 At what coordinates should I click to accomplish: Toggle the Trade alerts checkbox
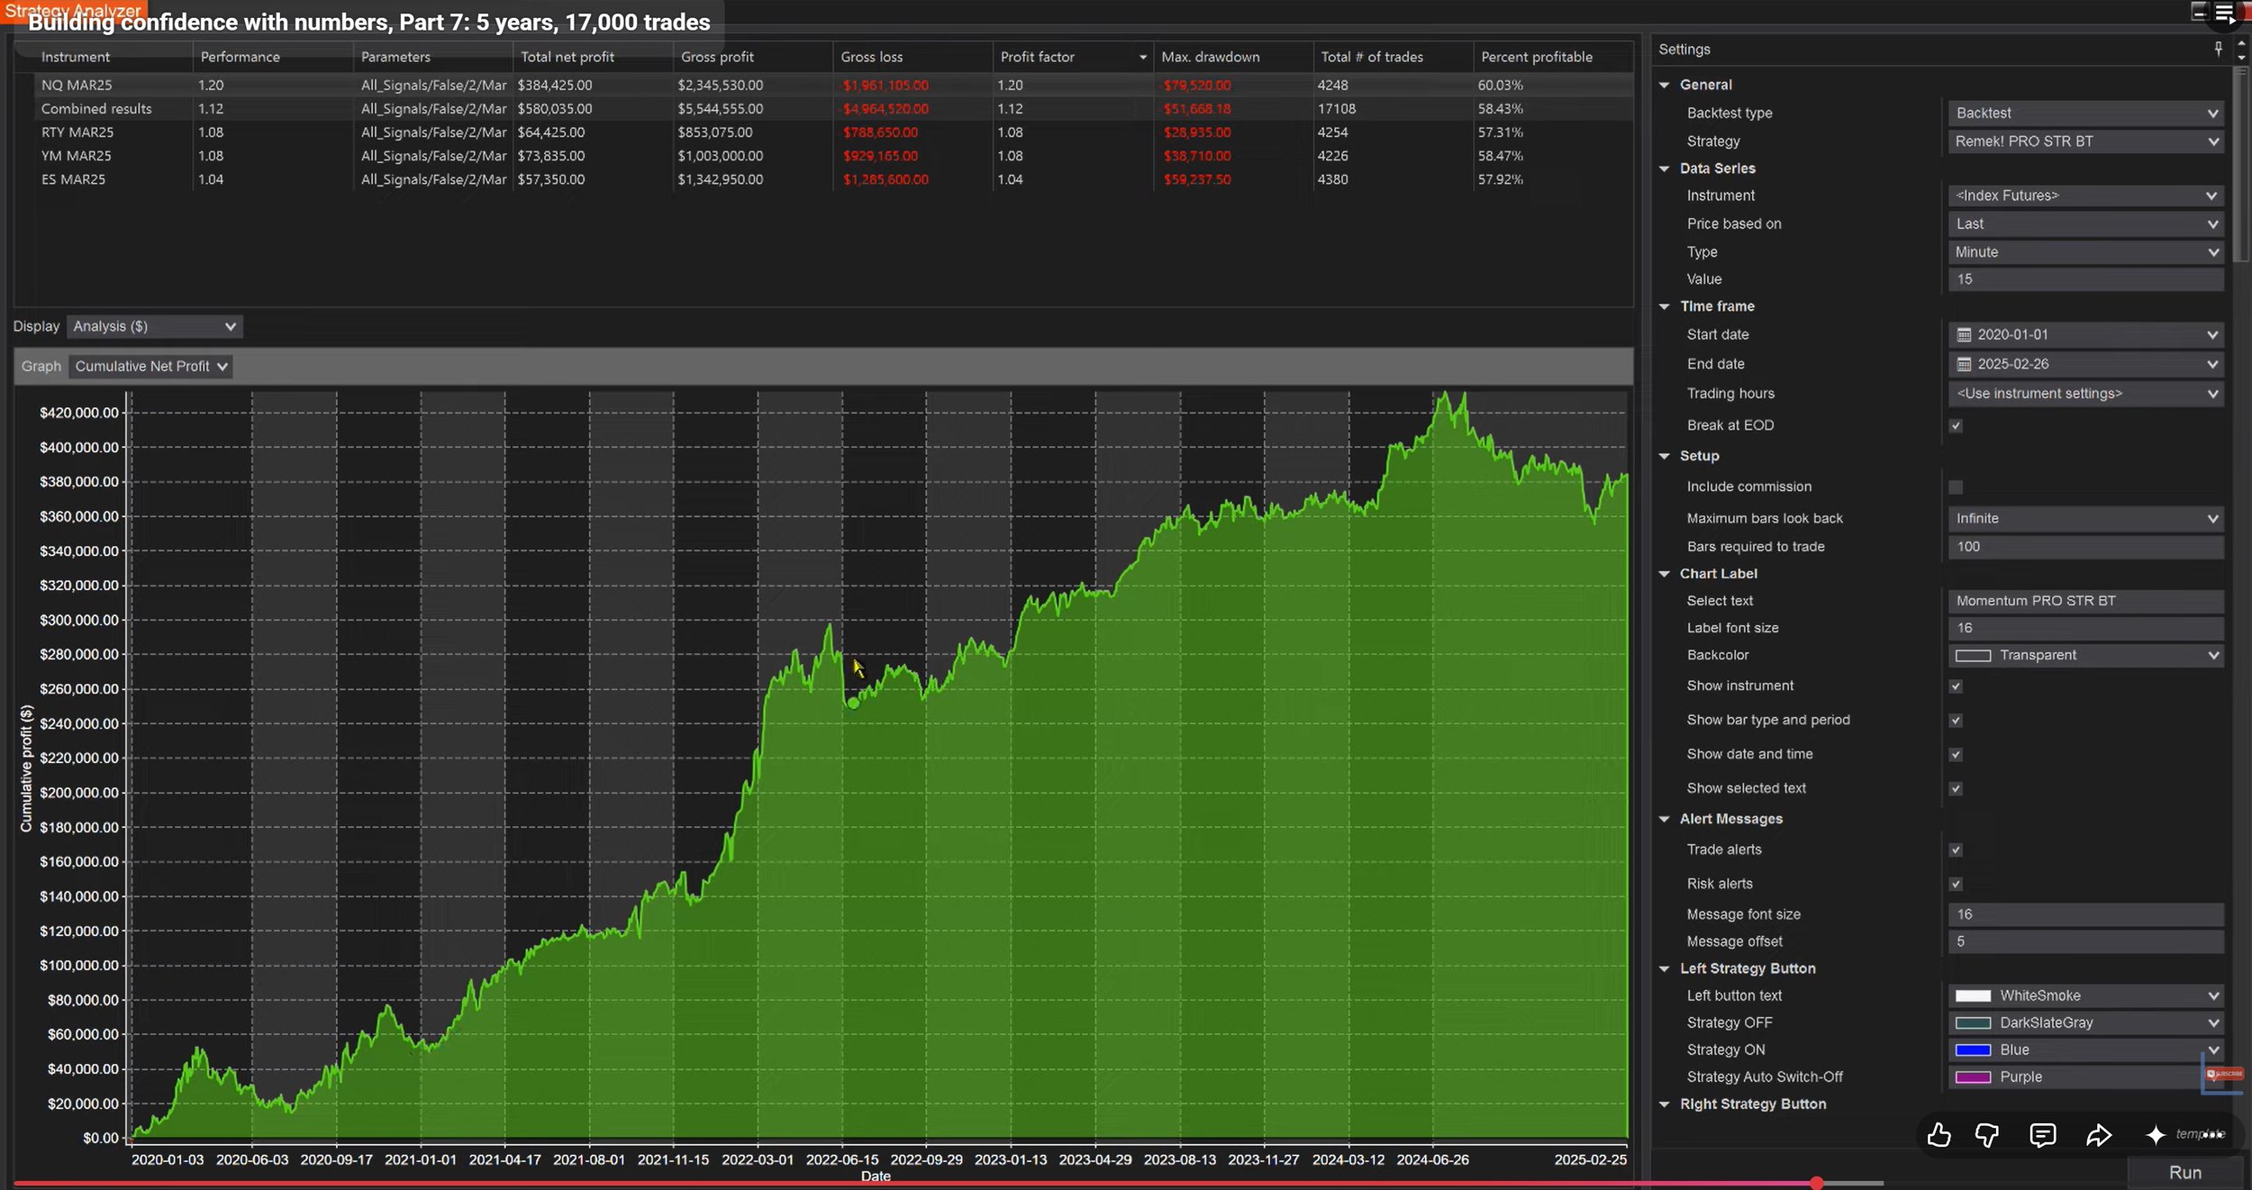pos(1956,849)
